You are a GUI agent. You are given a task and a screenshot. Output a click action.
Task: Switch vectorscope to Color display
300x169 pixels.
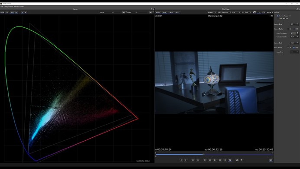pyautogui.click(x=2, y=12)
